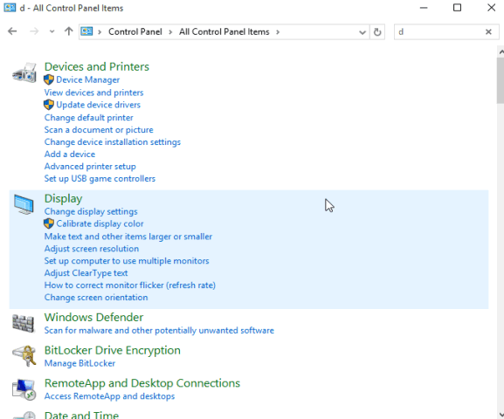
Task: Open Calibrate display color link
Action: coord(100,223)
